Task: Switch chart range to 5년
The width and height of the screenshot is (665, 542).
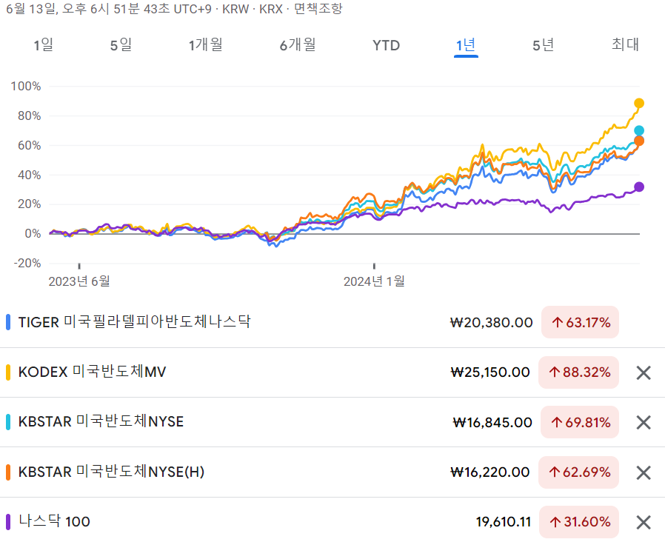Action: tap(544, 45)
